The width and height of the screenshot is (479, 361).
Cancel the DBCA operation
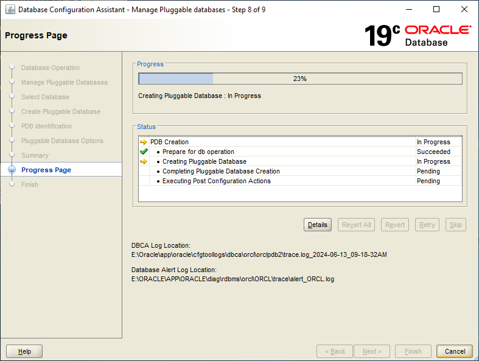[455, 351]
